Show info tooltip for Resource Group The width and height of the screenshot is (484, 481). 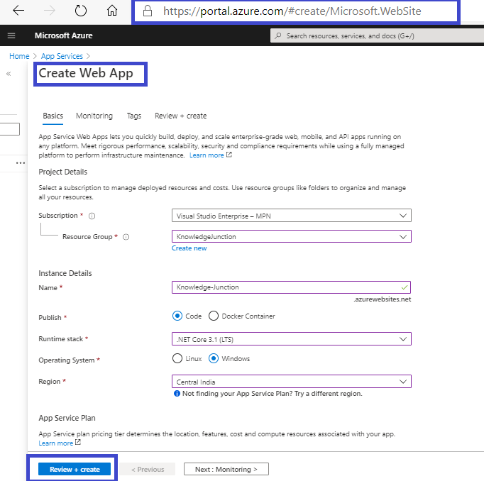[x=126, y=237]
